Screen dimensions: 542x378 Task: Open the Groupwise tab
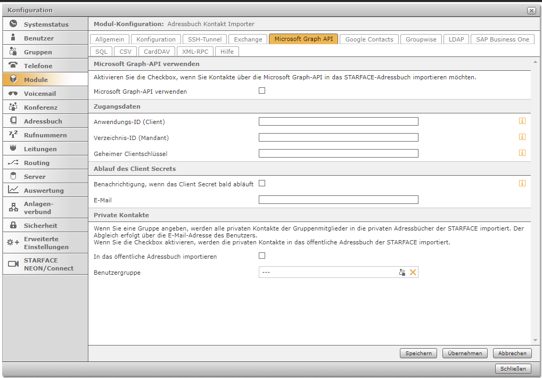click(421, 39)
